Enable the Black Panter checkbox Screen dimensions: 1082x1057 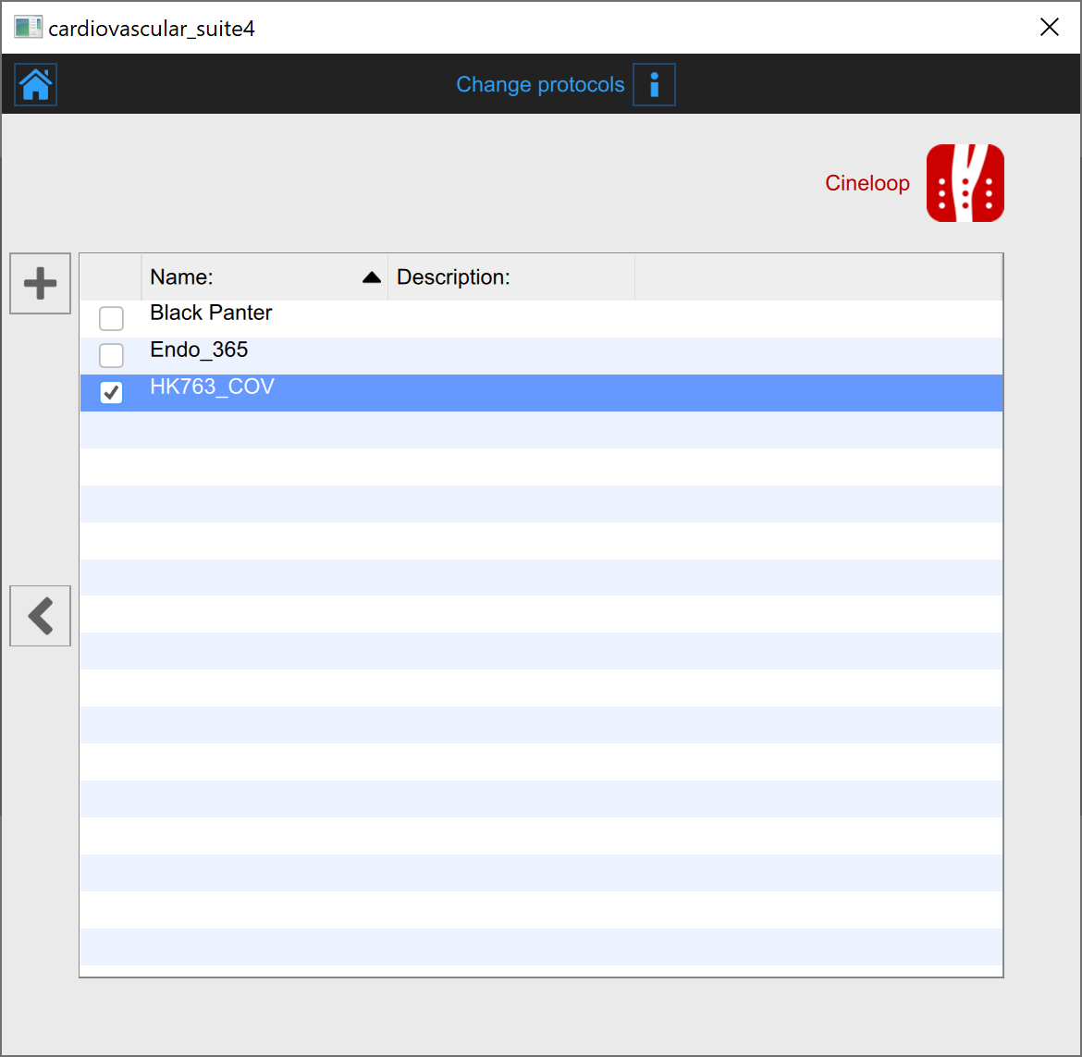111,319
